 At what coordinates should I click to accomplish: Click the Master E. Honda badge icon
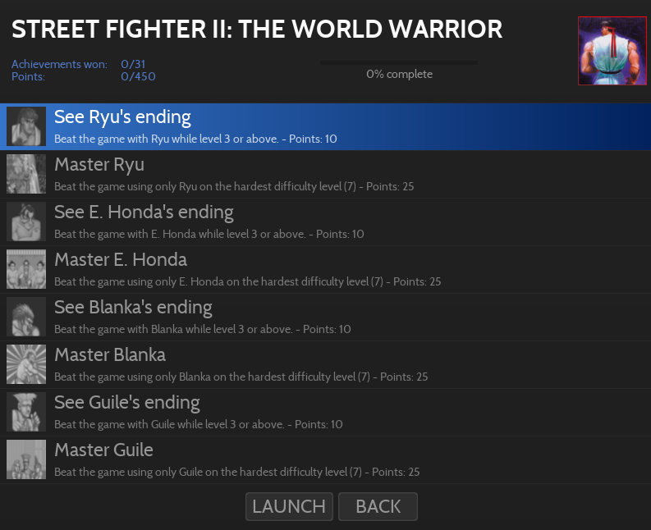(26, 269)
